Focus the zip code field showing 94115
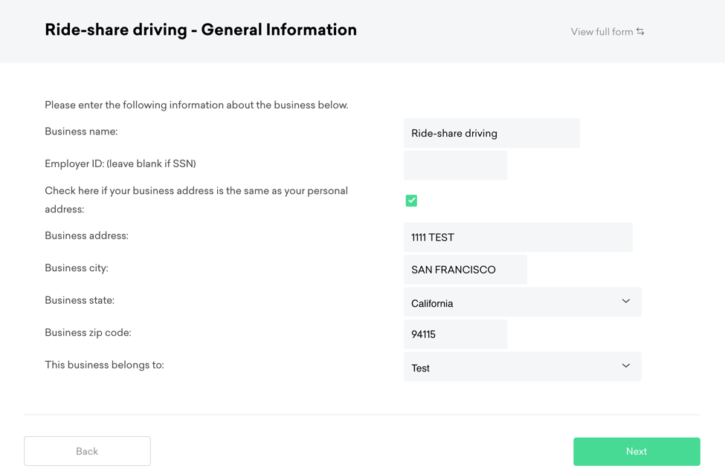The image size is (725, 474). (x=455, y=334)
